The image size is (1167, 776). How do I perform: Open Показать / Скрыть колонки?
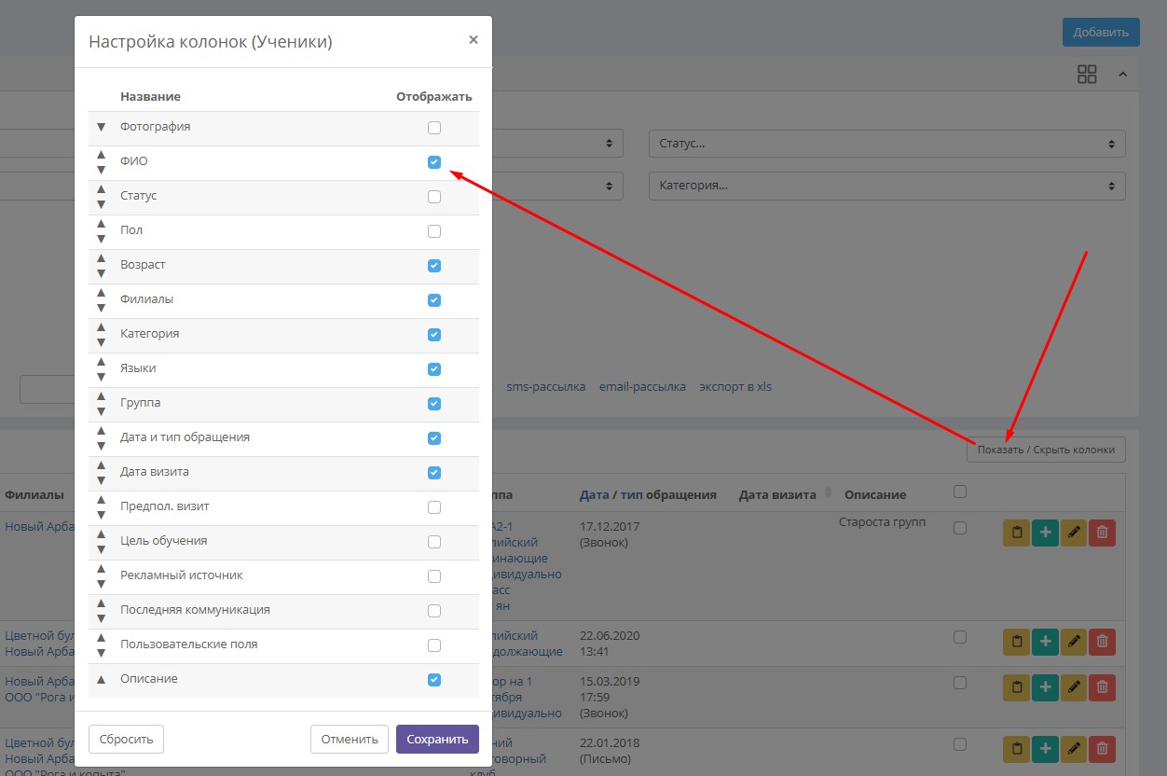coord(1046,450)
